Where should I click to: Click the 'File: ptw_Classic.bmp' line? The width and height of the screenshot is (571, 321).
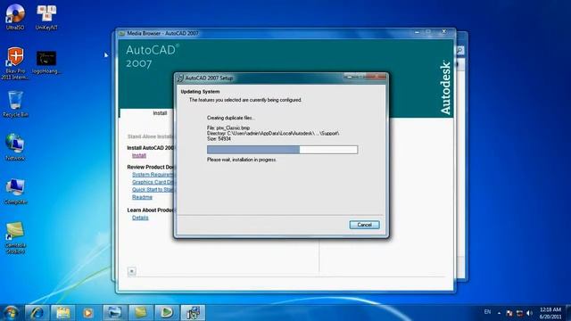point(228,128)
